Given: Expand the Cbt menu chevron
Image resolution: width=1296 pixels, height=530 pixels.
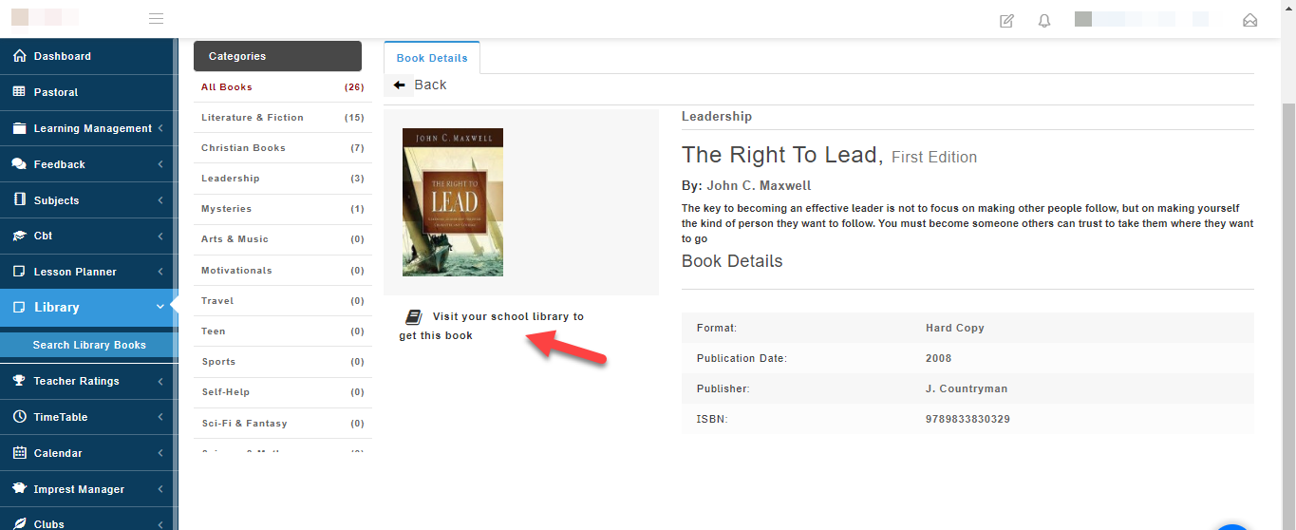Looking at the screenshot, I should tap(160, 236).
